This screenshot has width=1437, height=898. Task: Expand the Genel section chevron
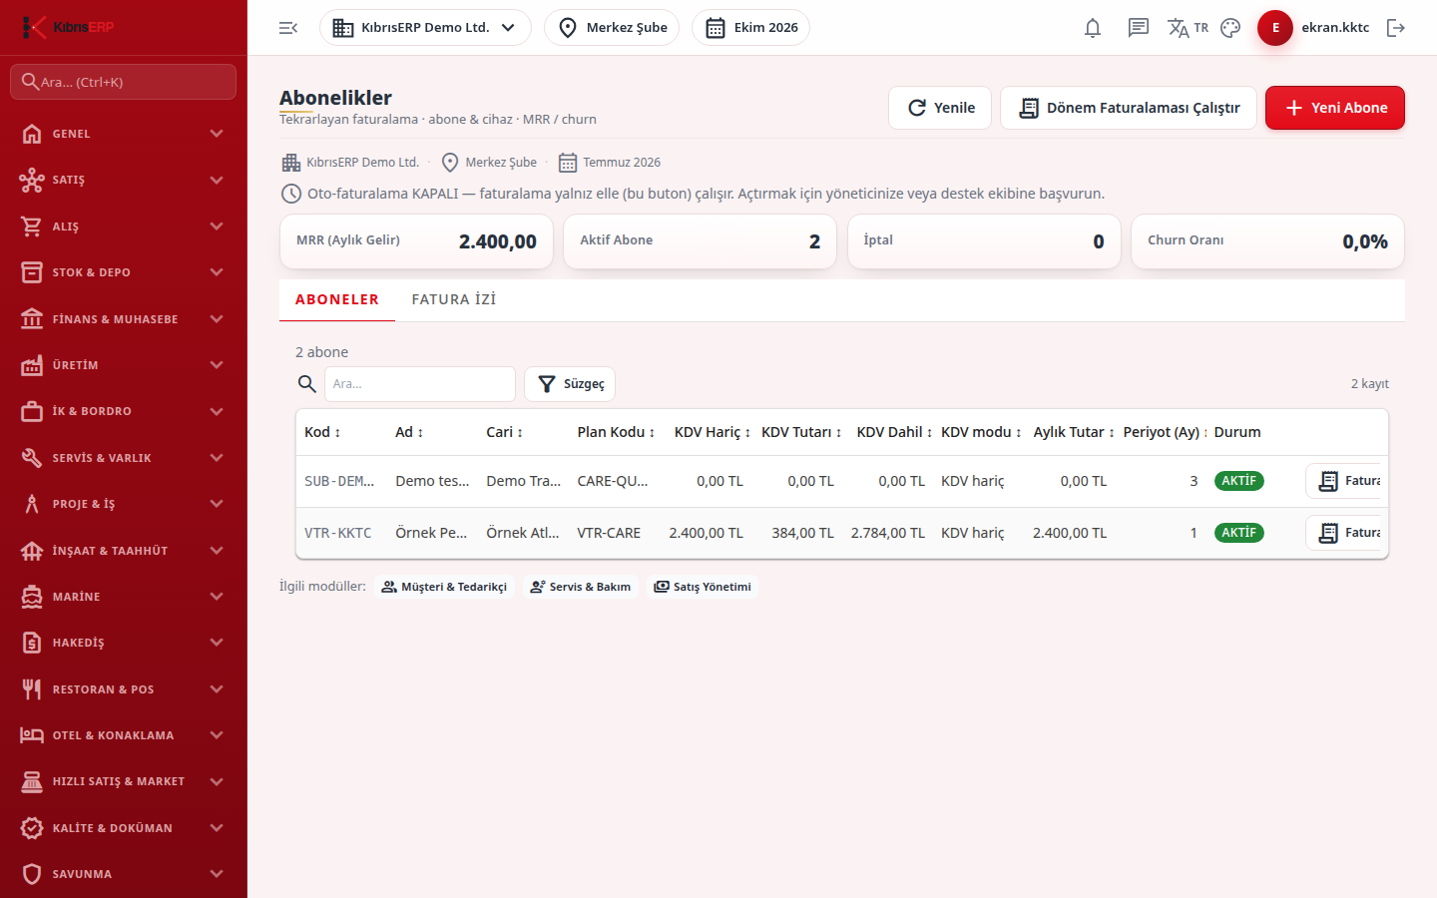pyautogui.click(x=217, y=134)
